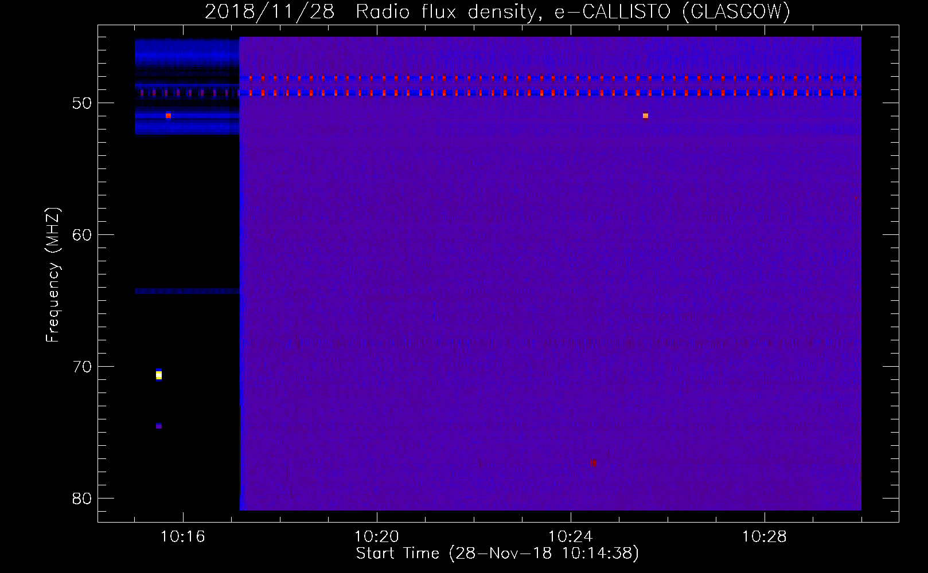Click the 60 frequency tick label
This screenshot has width=928, height=573.
(82, 235)
